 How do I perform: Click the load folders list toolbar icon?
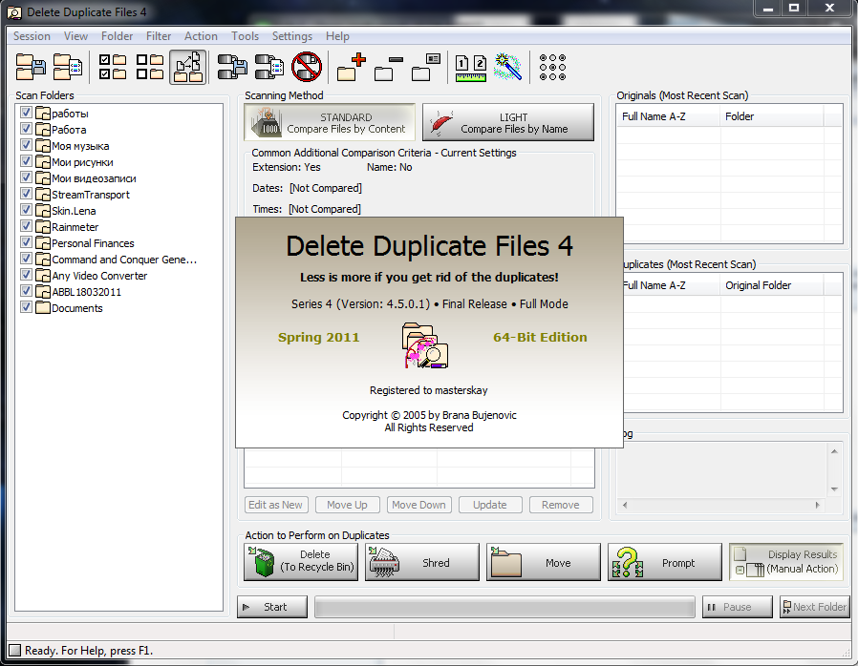[68, 67]
